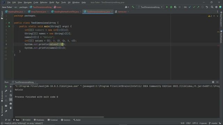Screen dimensions: 223x125
Task: Toggle tool window bars via bottom-left square icon
Action: pos(2,123)
